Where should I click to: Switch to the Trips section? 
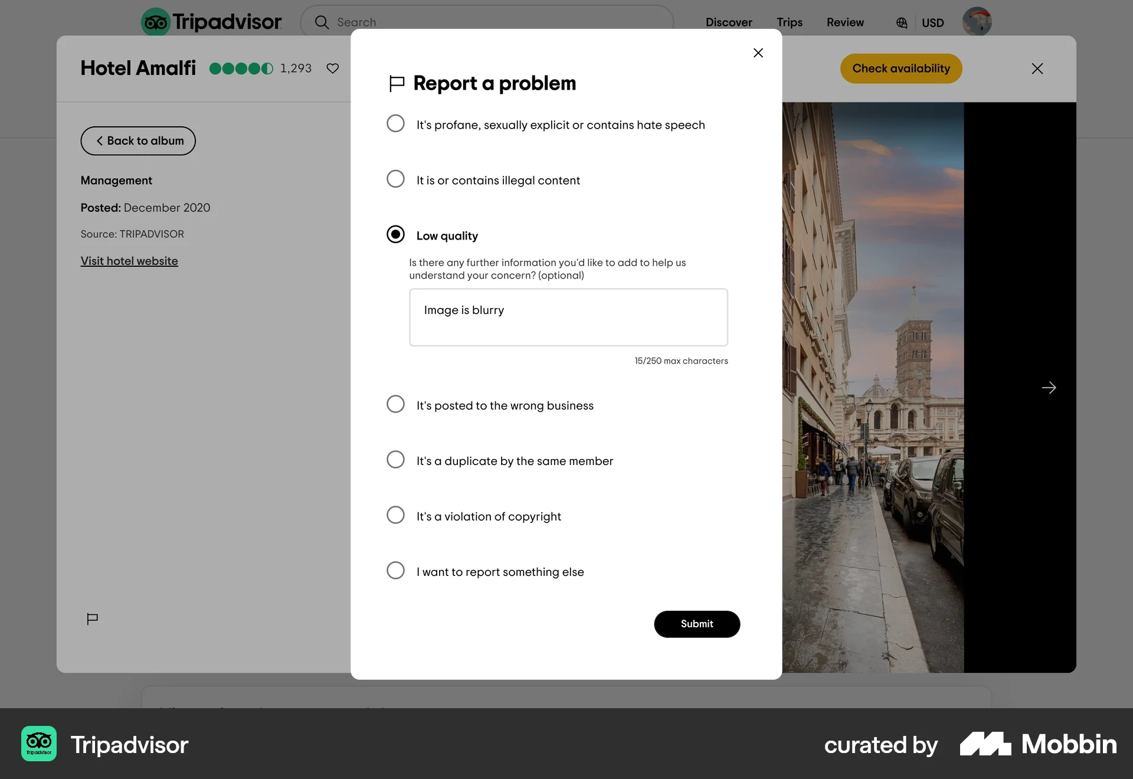(790, 22)
